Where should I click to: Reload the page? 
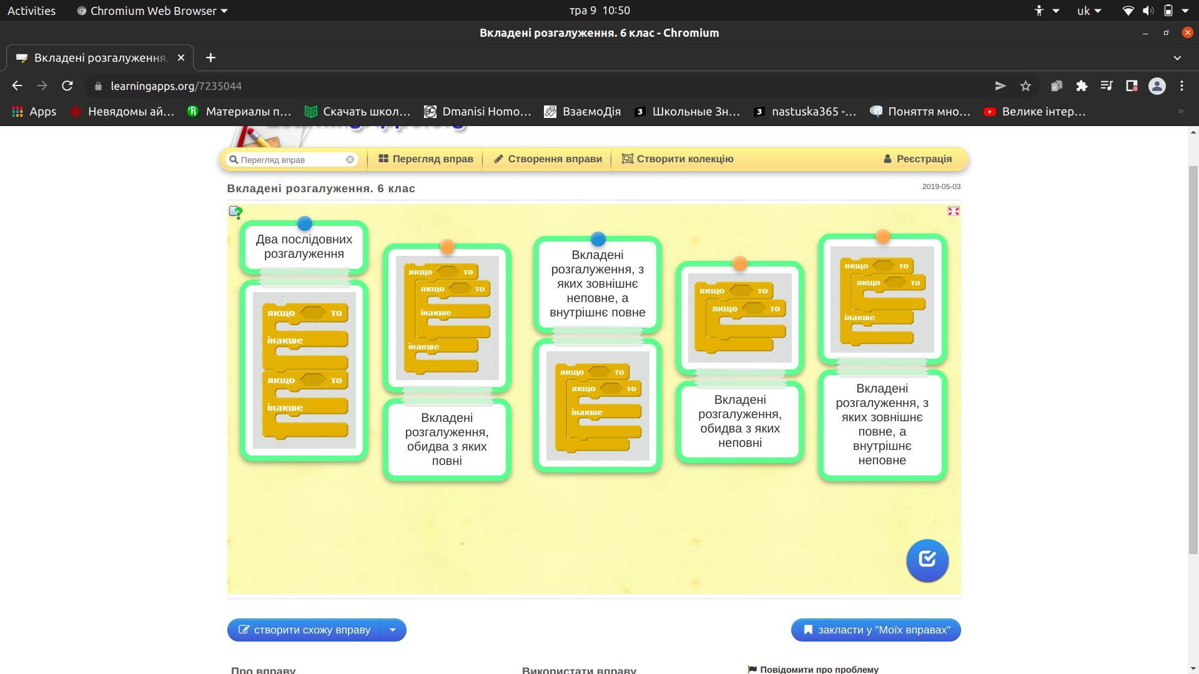(67, 86)
